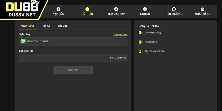This screenshot has width=222, height=111.
Task: Click the Tiền Thưởng gift icon
Action: 174,9
